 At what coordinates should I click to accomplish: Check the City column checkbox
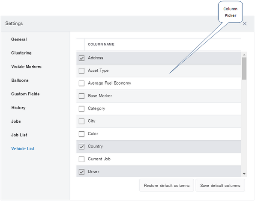point(81,121)
